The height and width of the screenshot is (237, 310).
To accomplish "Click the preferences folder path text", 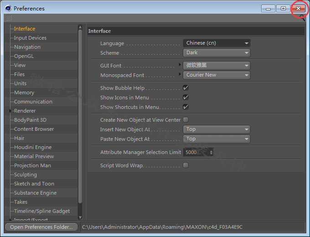I will point(162,227).
